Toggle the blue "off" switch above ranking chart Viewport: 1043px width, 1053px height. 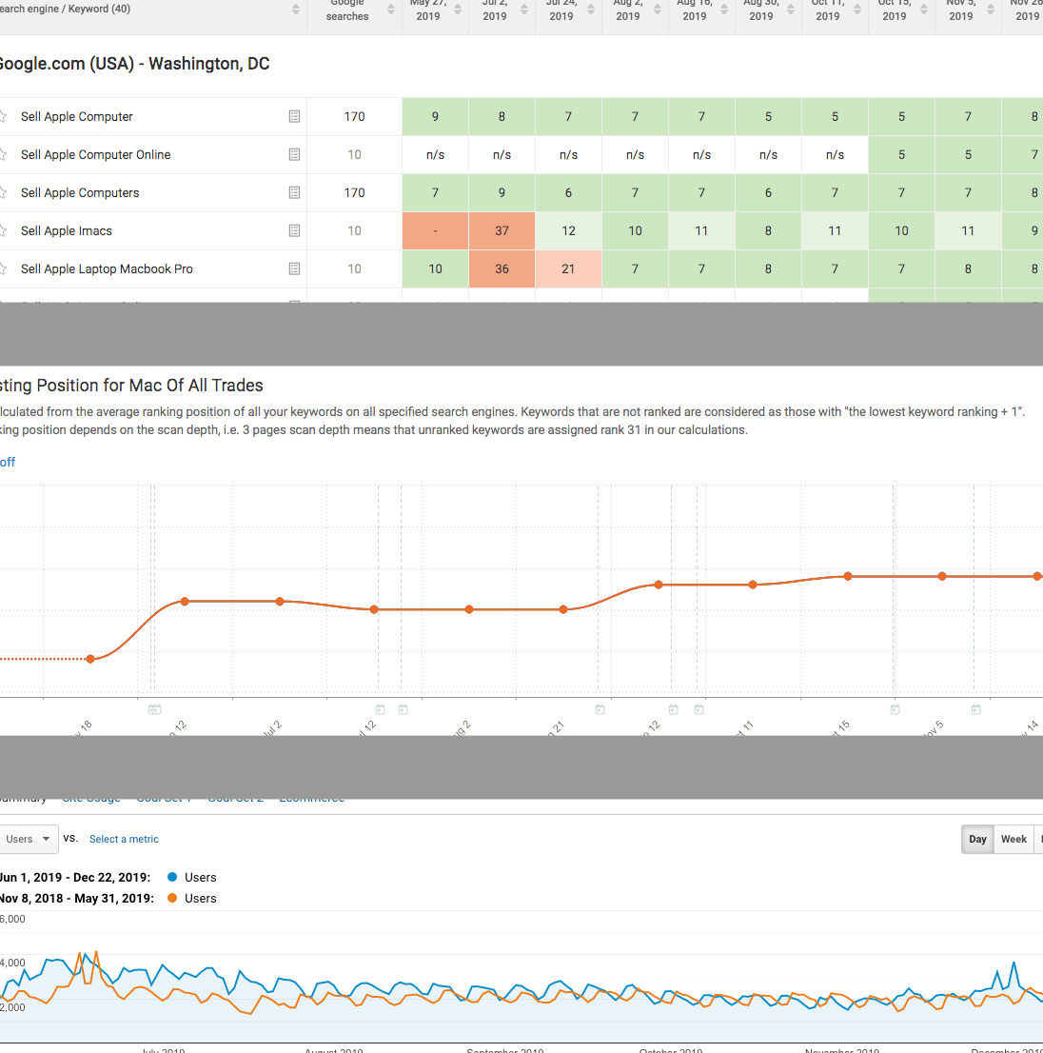point(8,462)
